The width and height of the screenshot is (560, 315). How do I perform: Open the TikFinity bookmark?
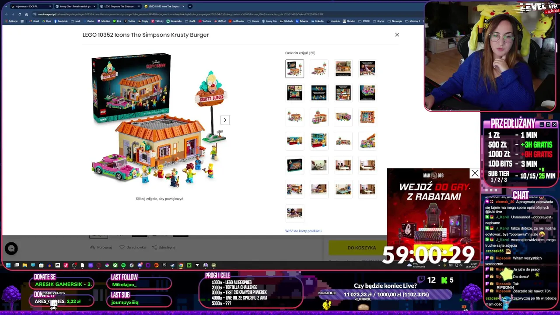click(x=157, y=21)
